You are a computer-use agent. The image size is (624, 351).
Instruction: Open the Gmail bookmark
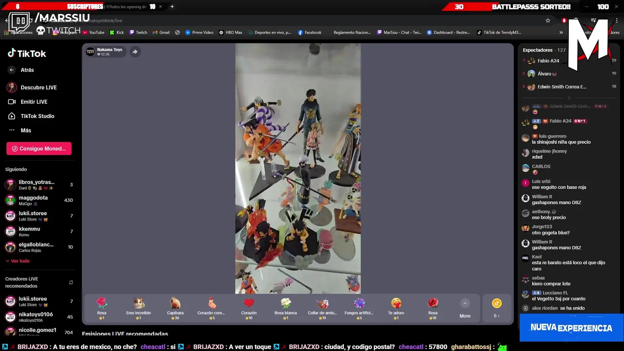pyautogui.click(x=161, y=33)
